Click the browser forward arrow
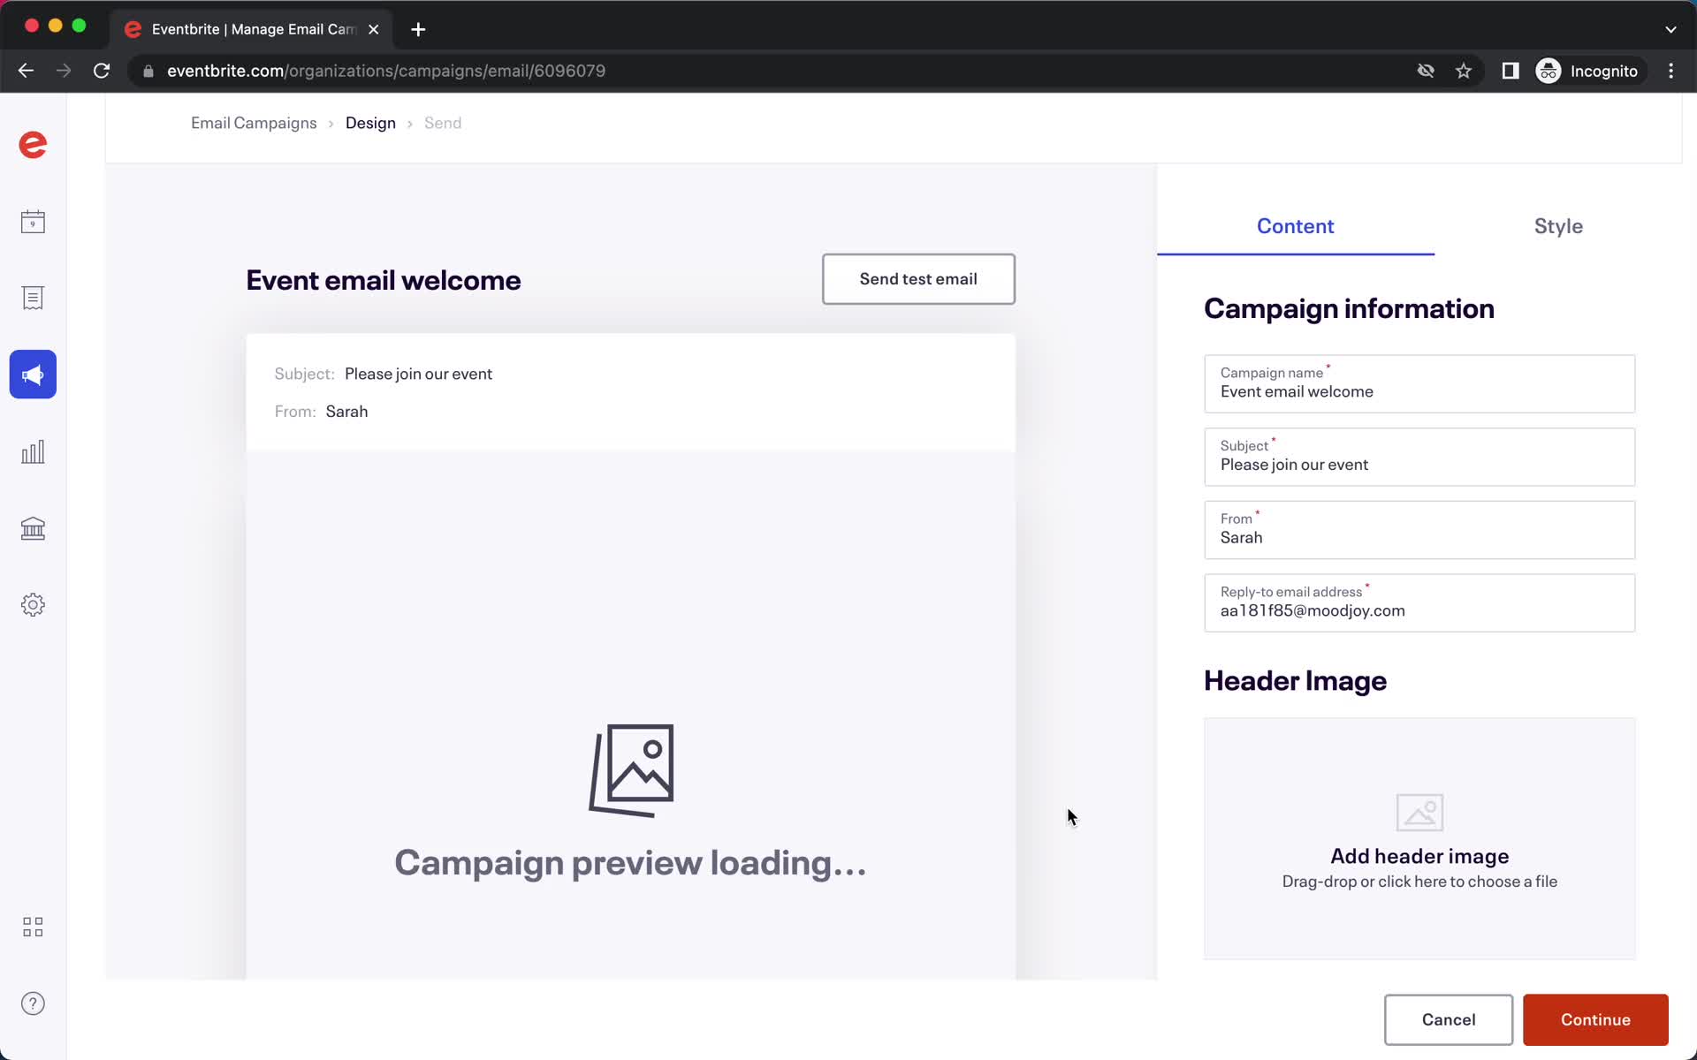 (64, 71)
